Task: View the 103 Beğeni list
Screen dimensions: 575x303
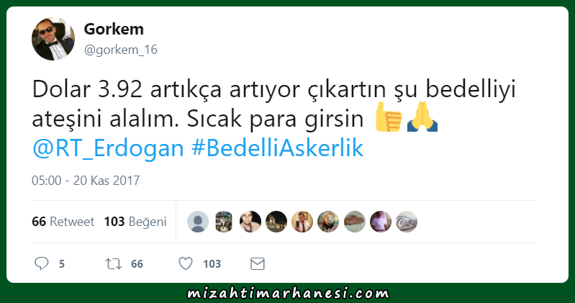Action: (135, 222)
